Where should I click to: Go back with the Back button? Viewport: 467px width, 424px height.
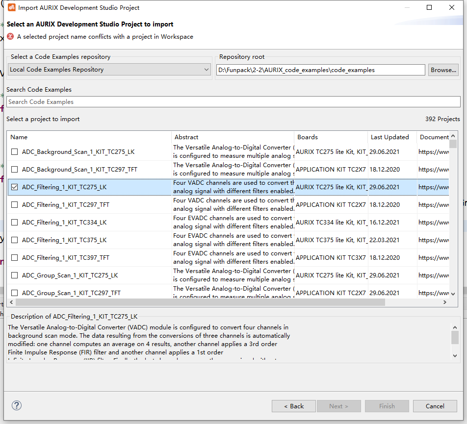(x=294, y=406)
